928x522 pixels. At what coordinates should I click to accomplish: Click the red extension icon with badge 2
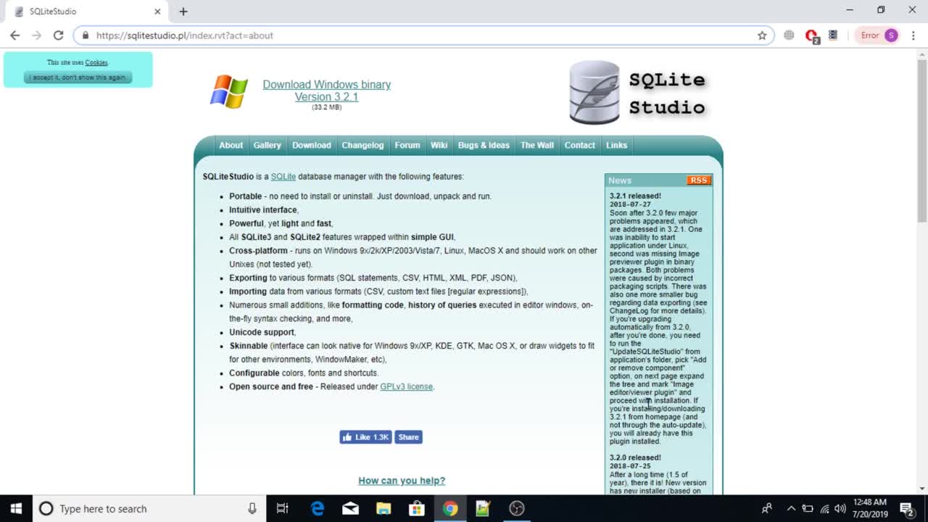tap(812, 36)
